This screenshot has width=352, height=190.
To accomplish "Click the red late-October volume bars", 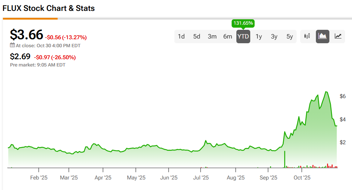I will [x=332, y=166].
